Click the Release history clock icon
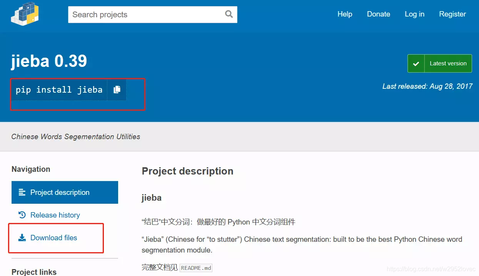479x276 pixels. tap(22, 215)
